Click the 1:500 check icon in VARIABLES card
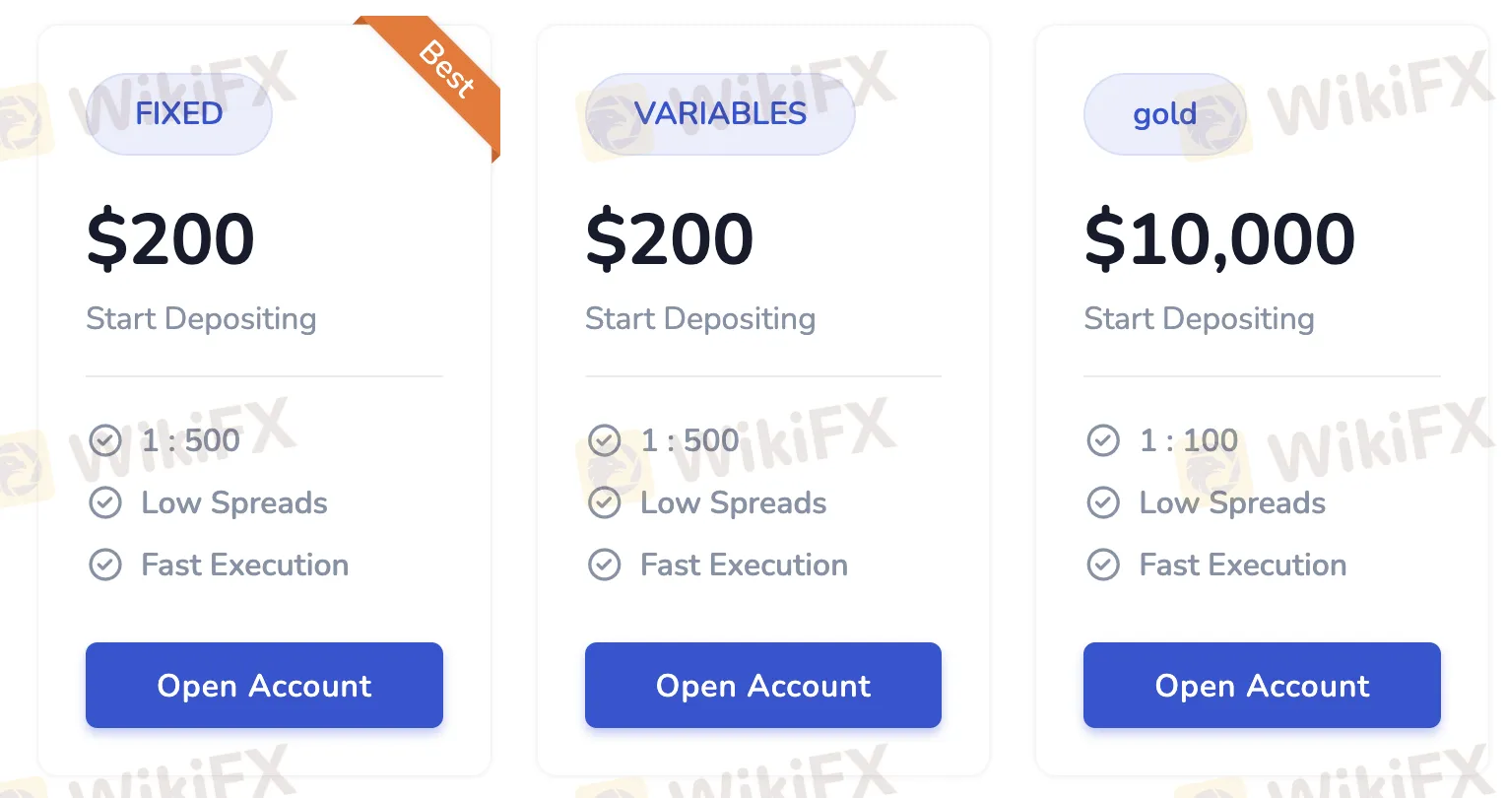The width and height of the screenshot is (1507, 798). pos(605,440)
